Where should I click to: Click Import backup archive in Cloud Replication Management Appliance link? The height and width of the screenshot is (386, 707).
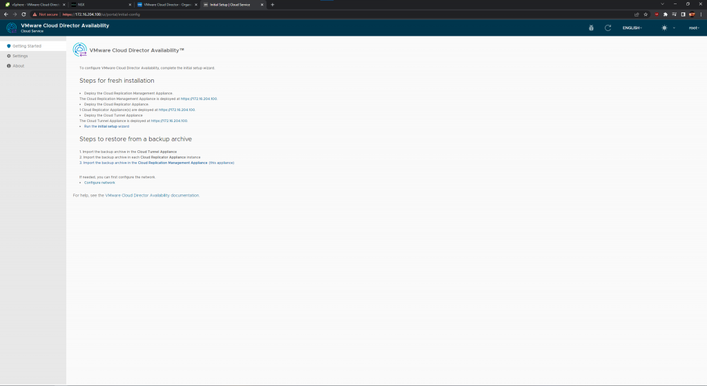coord(157,163)
